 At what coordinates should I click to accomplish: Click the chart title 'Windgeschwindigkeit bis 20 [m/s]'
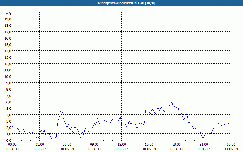point(126,3)
